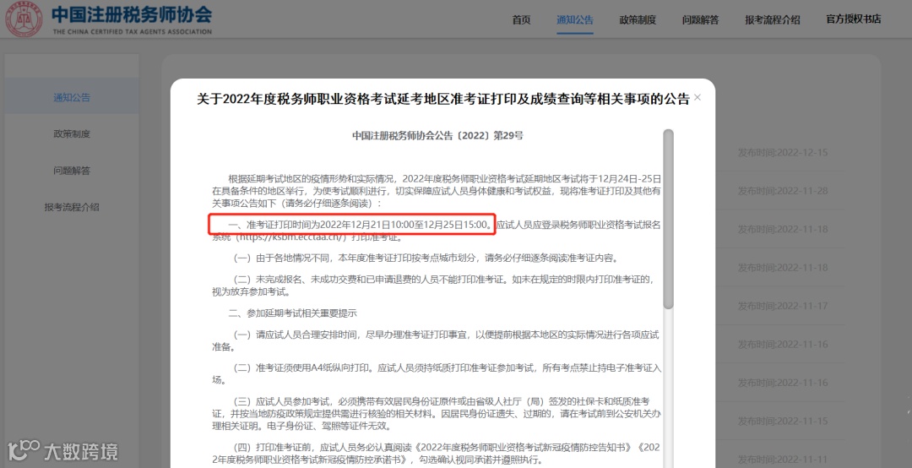
Task: Click the 发布时间:2022-11-17 entry
Action: (782, 306)
